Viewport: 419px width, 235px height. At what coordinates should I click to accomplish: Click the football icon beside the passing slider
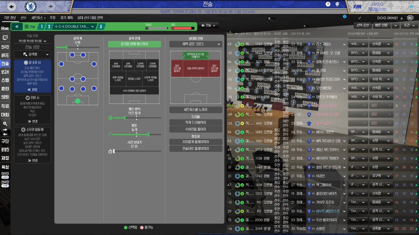pos(110,118)
